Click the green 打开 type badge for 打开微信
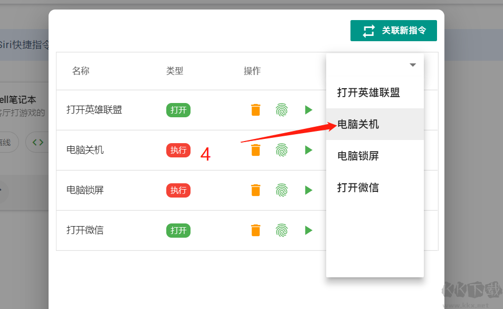This screenshot has height=309, width=503. coord(178,230)
